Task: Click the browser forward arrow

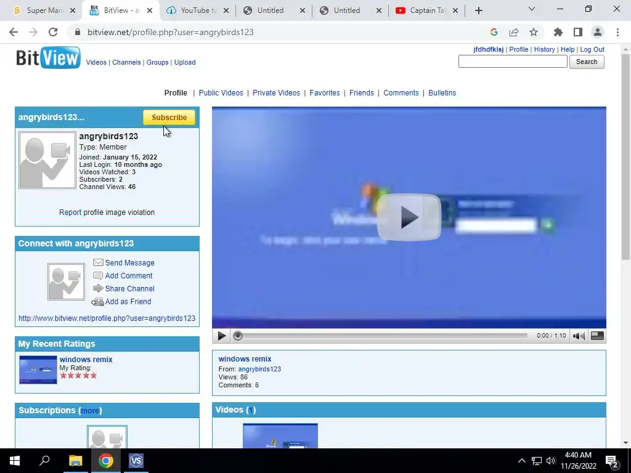Action: point(33,32)
